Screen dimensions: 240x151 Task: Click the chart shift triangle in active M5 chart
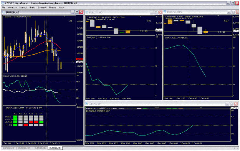pos(65,16)
